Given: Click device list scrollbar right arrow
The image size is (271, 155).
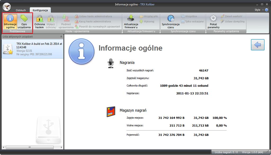Looking at the screenshot, I should pos(61,147).
